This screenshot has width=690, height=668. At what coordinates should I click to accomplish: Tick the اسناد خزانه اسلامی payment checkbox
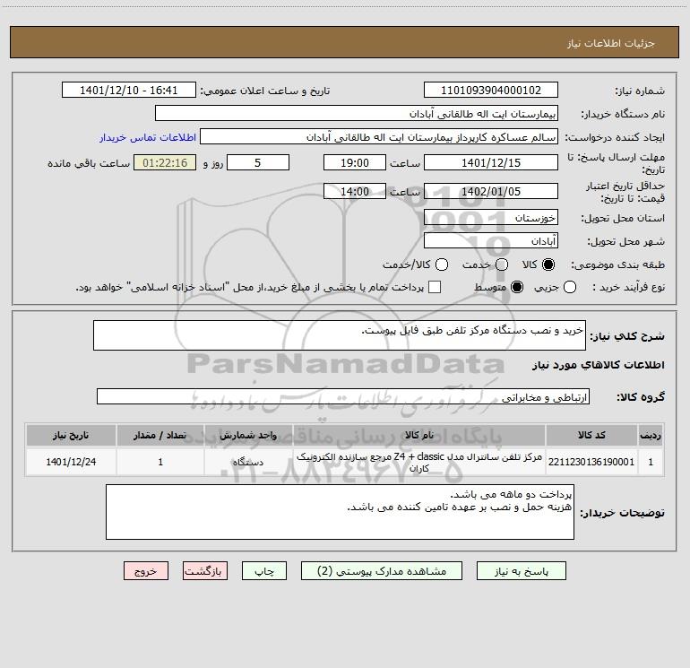click(x=435, y=287)
